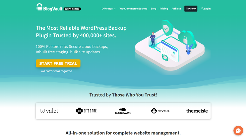This screenshot has height=137, width=246.
Task: Open the Affiliate page
Action: [176, 9]
